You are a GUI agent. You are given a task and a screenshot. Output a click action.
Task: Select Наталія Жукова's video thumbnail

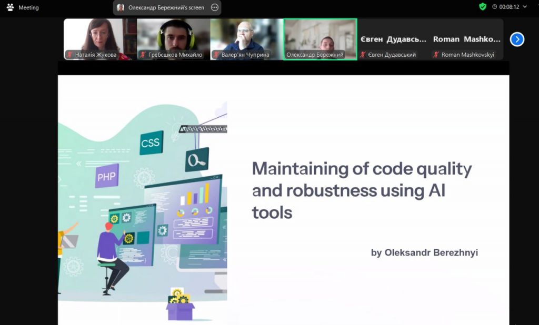pos(100,36)
